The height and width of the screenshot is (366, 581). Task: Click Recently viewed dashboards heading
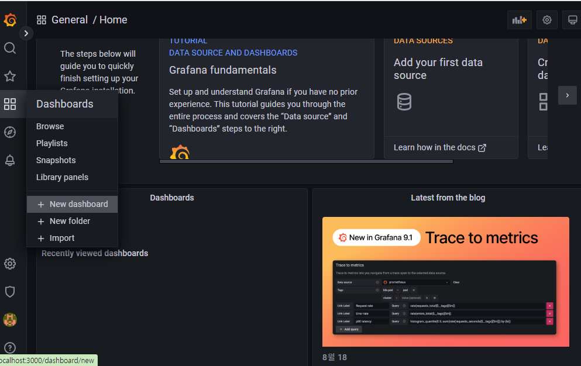[x=95, y=253]
